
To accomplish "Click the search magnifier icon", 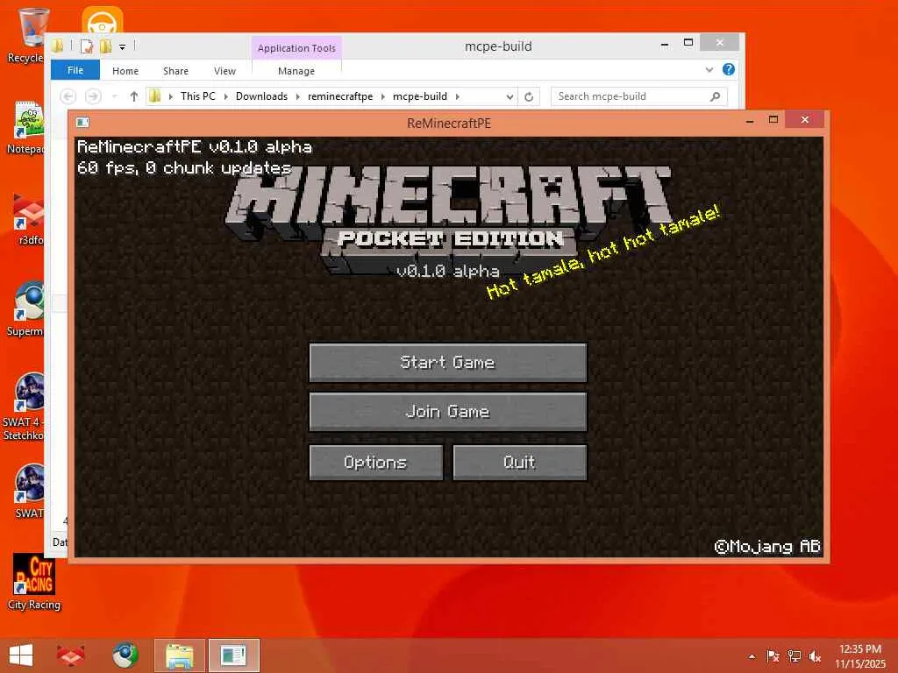I will coord(716,96).
